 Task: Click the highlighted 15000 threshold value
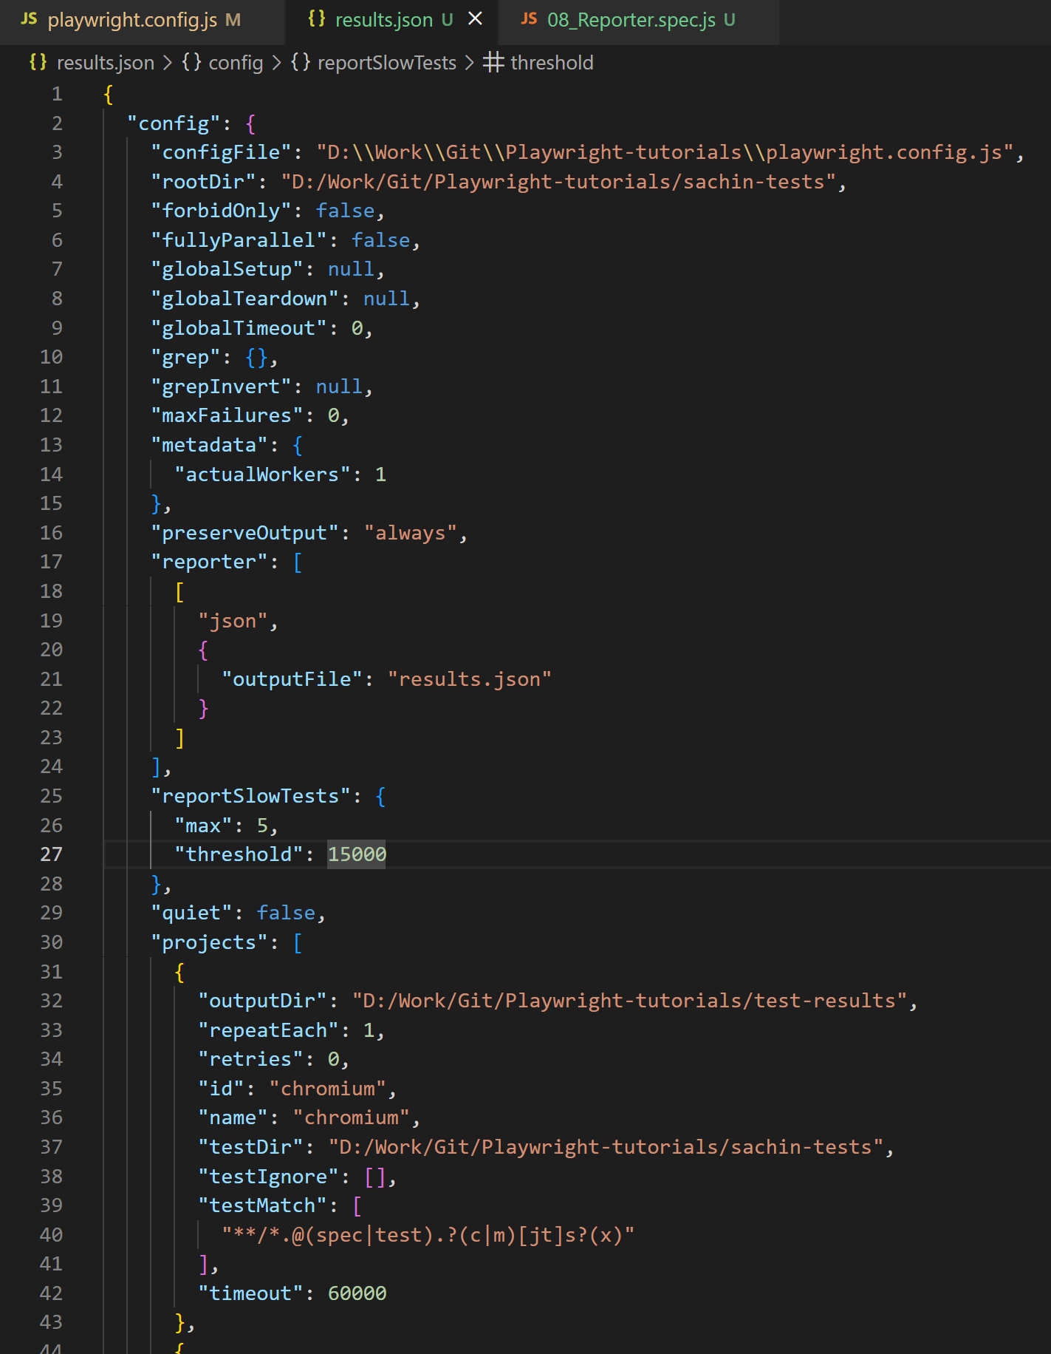[357, 854]
